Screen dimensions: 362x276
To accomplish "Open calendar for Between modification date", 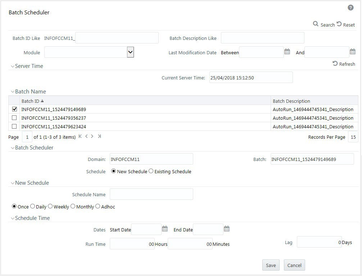I will click(x=287, y=51).
